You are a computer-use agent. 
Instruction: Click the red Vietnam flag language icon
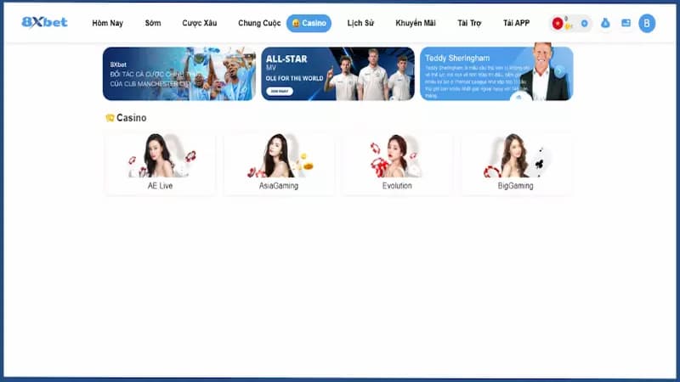tap(558, 24)
